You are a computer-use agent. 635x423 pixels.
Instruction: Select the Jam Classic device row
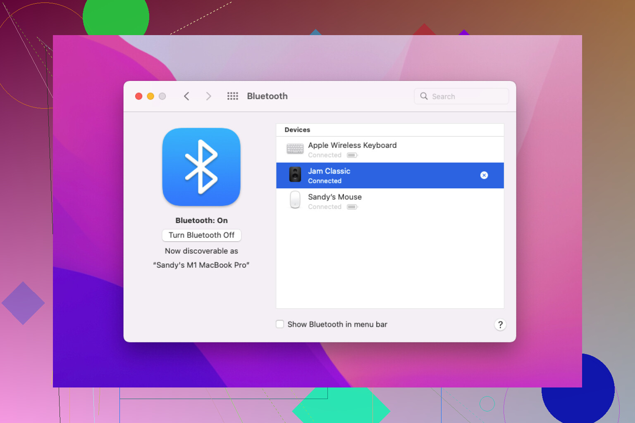(x=390, y=175)
